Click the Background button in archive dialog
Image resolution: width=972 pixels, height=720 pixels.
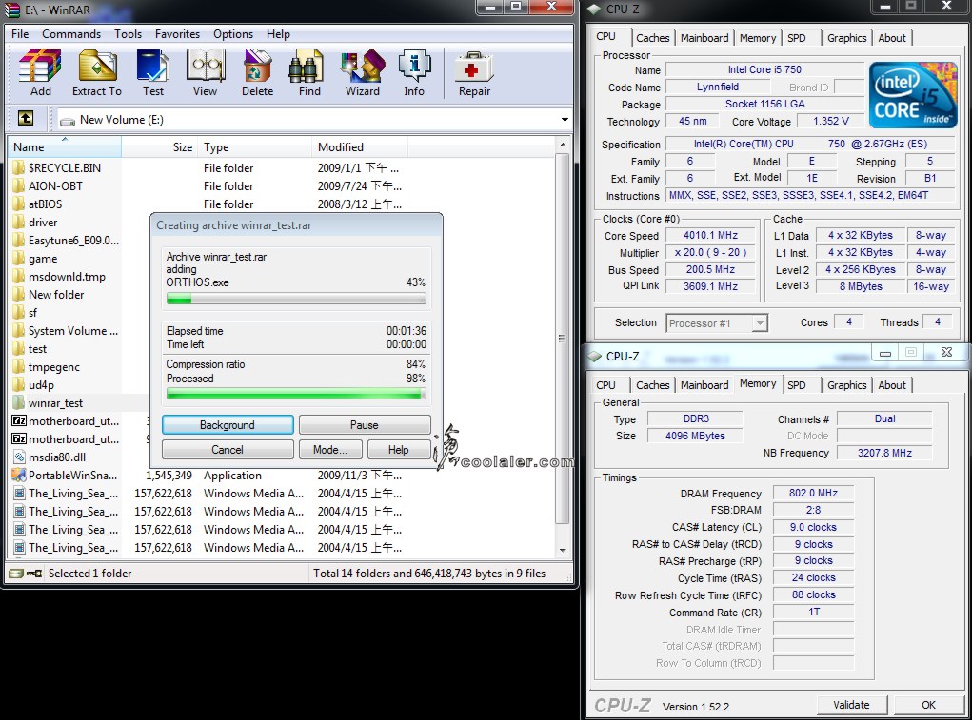click(228, 425)
